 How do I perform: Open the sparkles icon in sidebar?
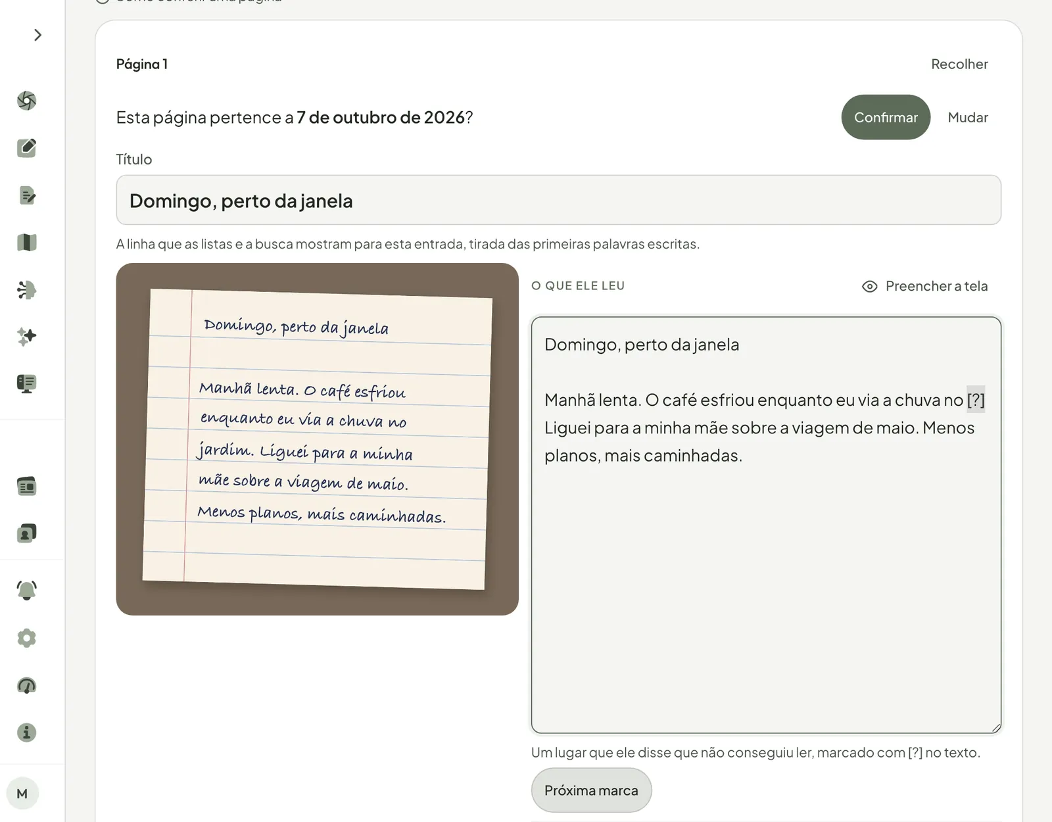(x=26, y=337)
